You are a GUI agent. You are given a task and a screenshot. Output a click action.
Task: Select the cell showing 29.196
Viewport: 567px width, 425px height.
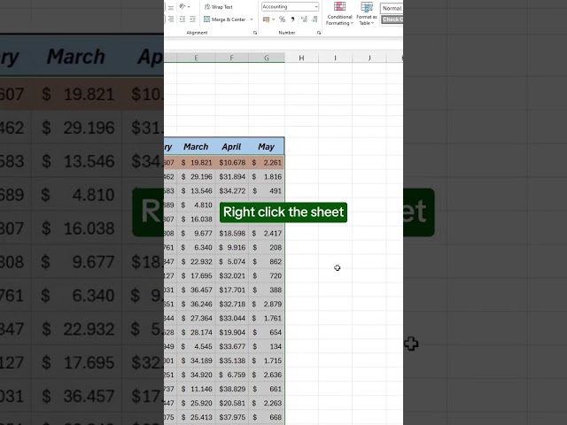196,177
